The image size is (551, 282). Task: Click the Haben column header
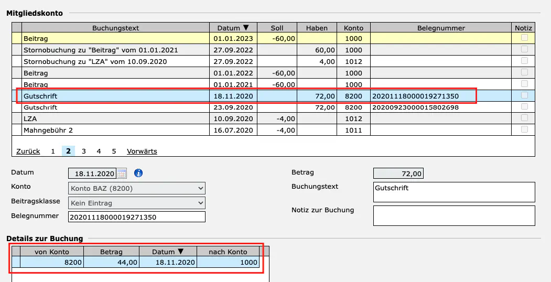coord(317,28)
